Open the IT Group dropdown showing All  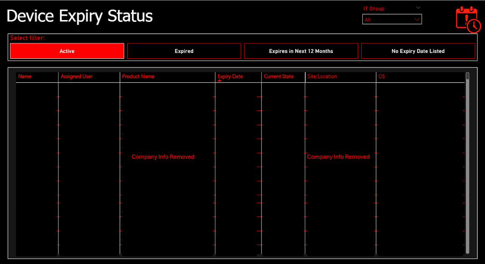392,19
